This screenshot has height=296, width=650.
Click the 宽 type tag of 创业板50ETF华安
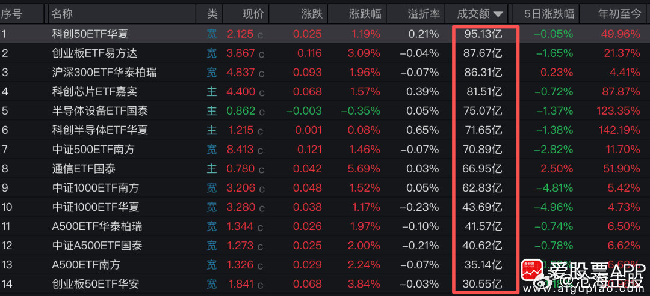(212, 283)
